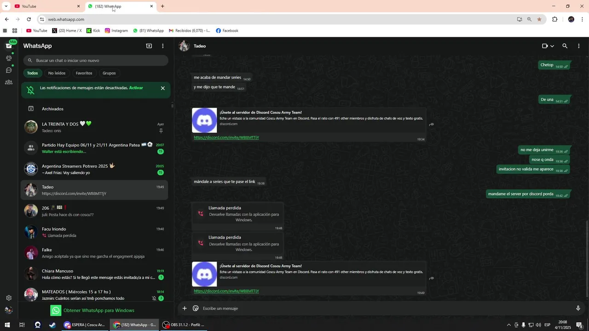
Task: Open Chiara Mancuso chat
Action: pyautogui.click(x=95, y=274)
